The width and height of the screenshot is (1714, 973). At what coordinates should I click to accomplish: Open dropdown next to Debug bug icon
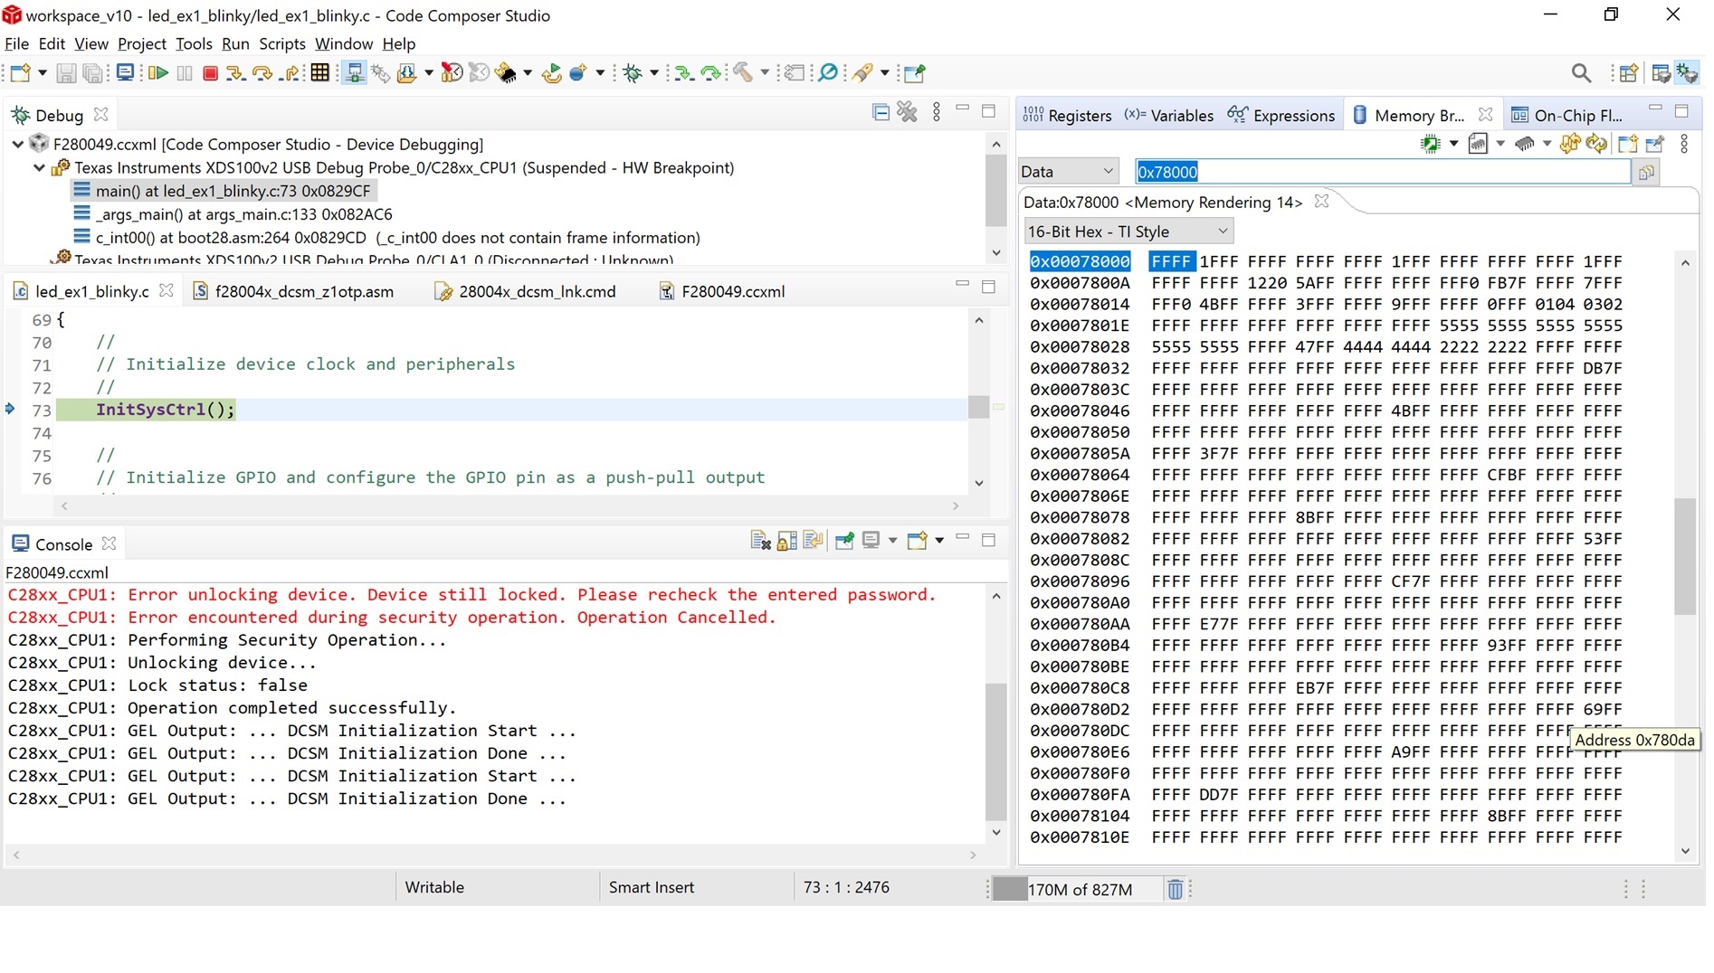[653, 73]
